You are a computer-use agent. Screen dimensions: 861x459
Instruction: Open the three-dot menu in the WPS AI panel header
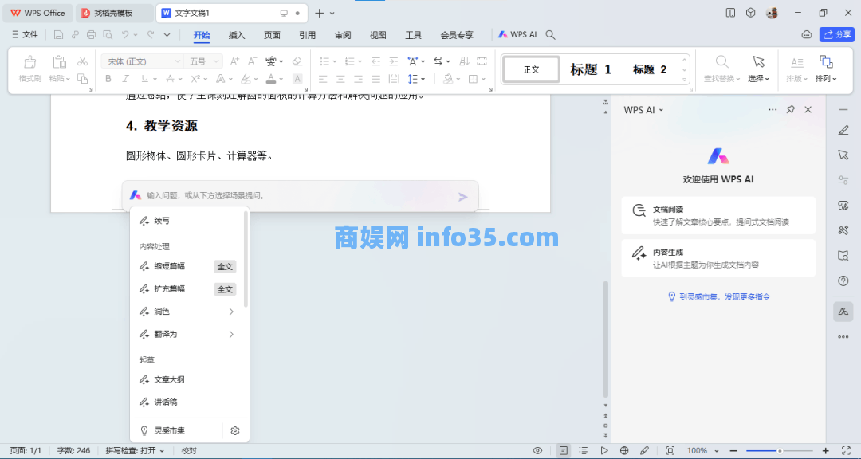tap(773, 109)
